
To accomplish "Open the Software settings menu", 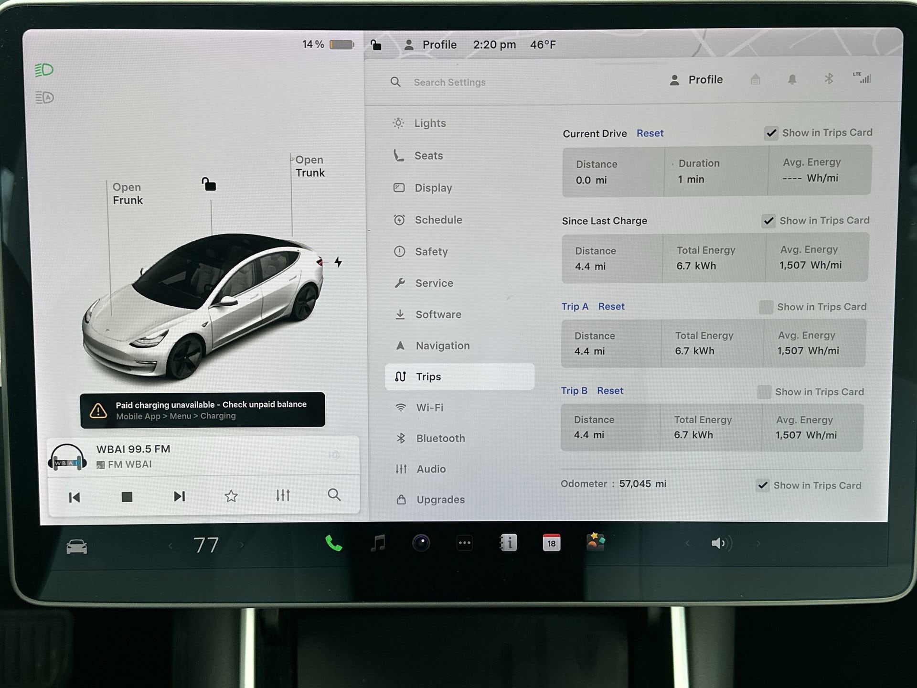I will (438, 314).
